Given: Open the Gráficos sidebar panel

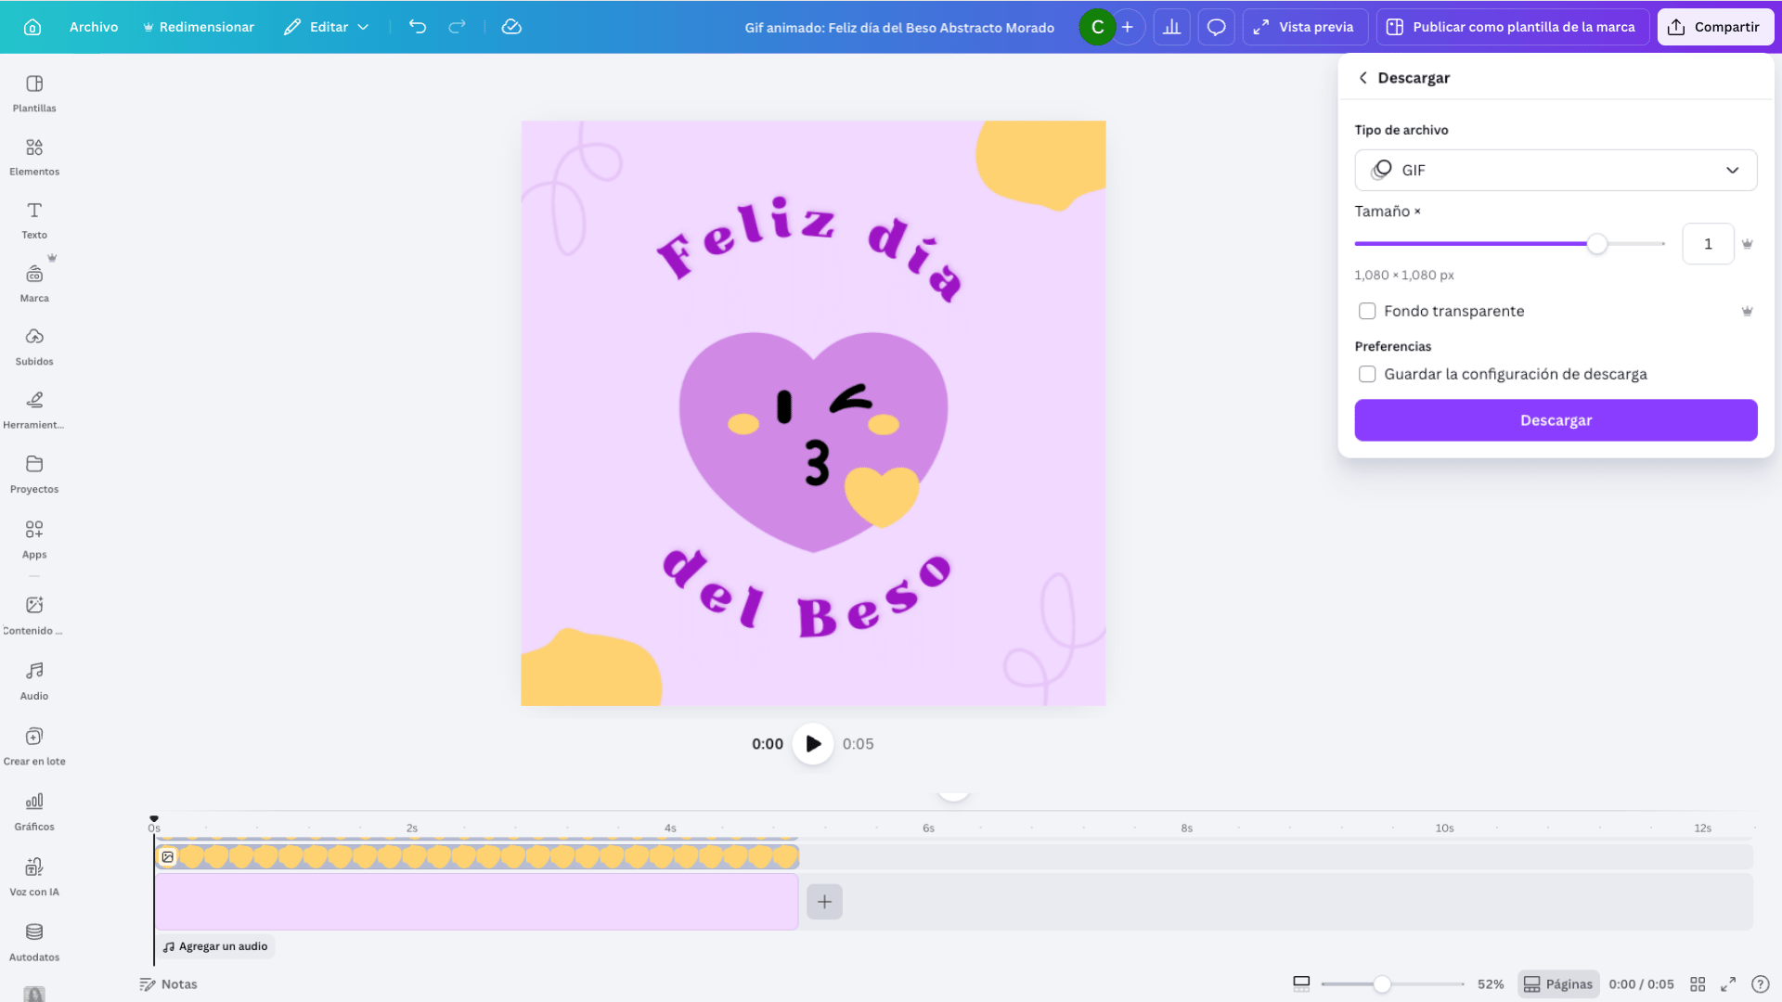Looking at the screenshot, I should point(34,812).
